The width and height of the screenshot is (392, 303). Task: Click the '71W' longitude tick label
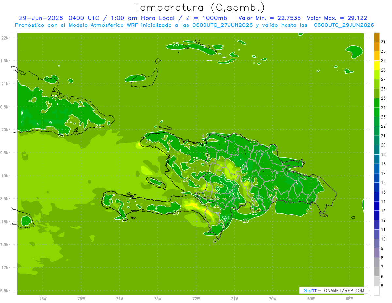234,298
